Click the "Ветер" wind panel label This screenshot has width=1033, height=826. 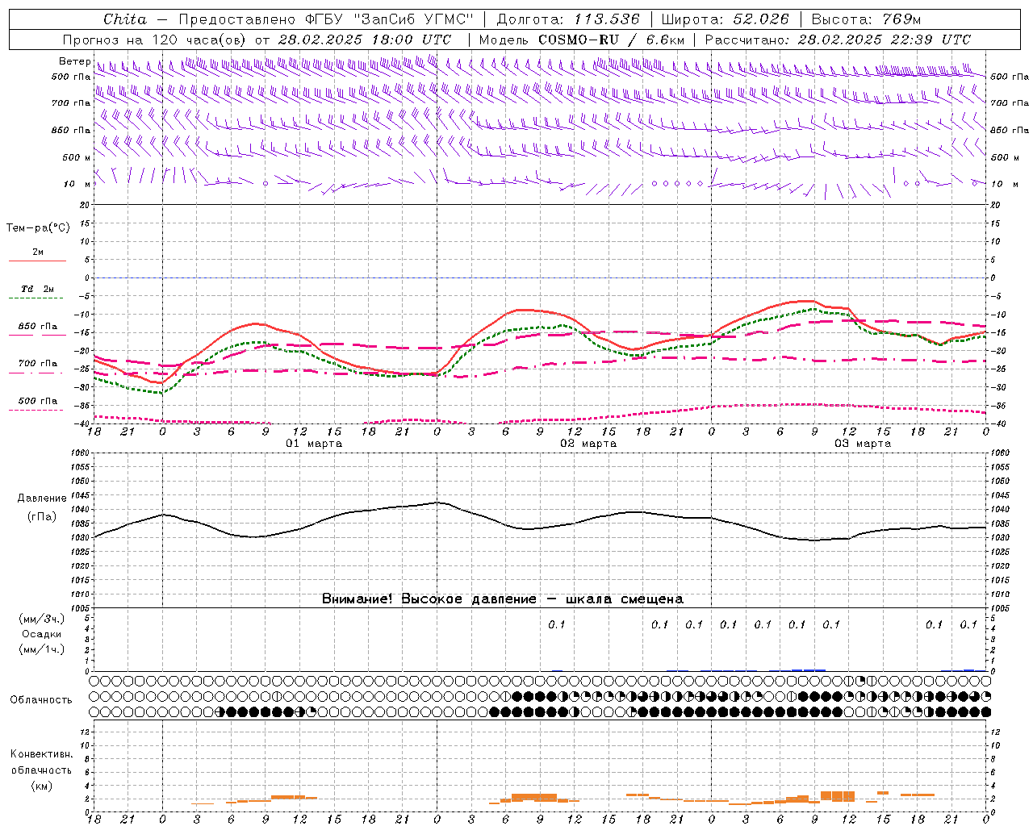74,61
